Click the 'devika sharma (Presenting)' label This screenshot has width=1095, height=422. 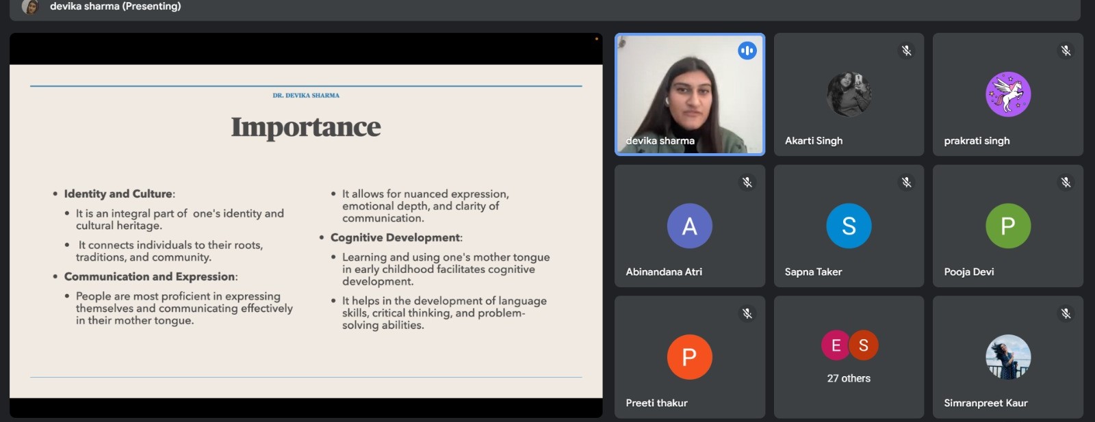tap(116, 6)
